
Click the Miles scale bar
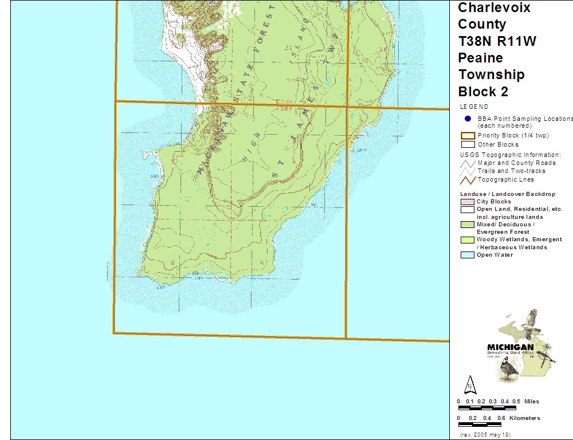[x=489, y=409]
